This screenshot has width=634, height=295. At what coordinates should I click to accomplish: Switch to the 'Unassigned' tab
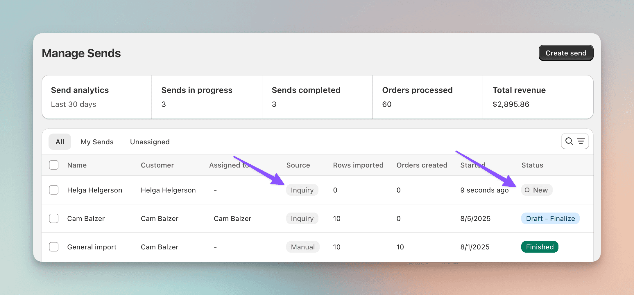click(x=150, y=142)
